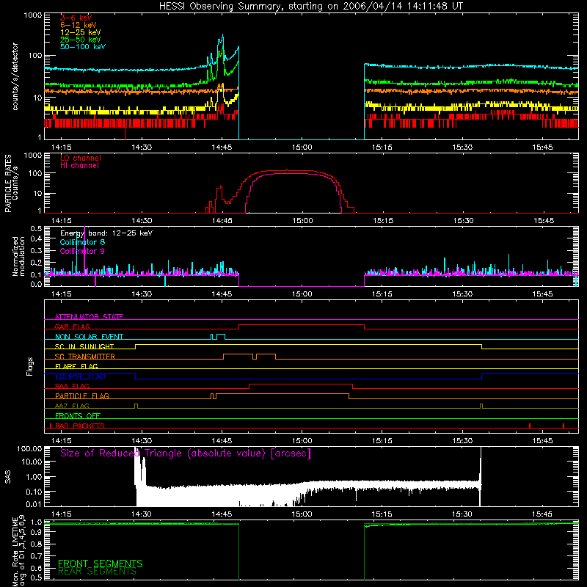Click the 'AAZ FLAG' label

coord(72,406)
